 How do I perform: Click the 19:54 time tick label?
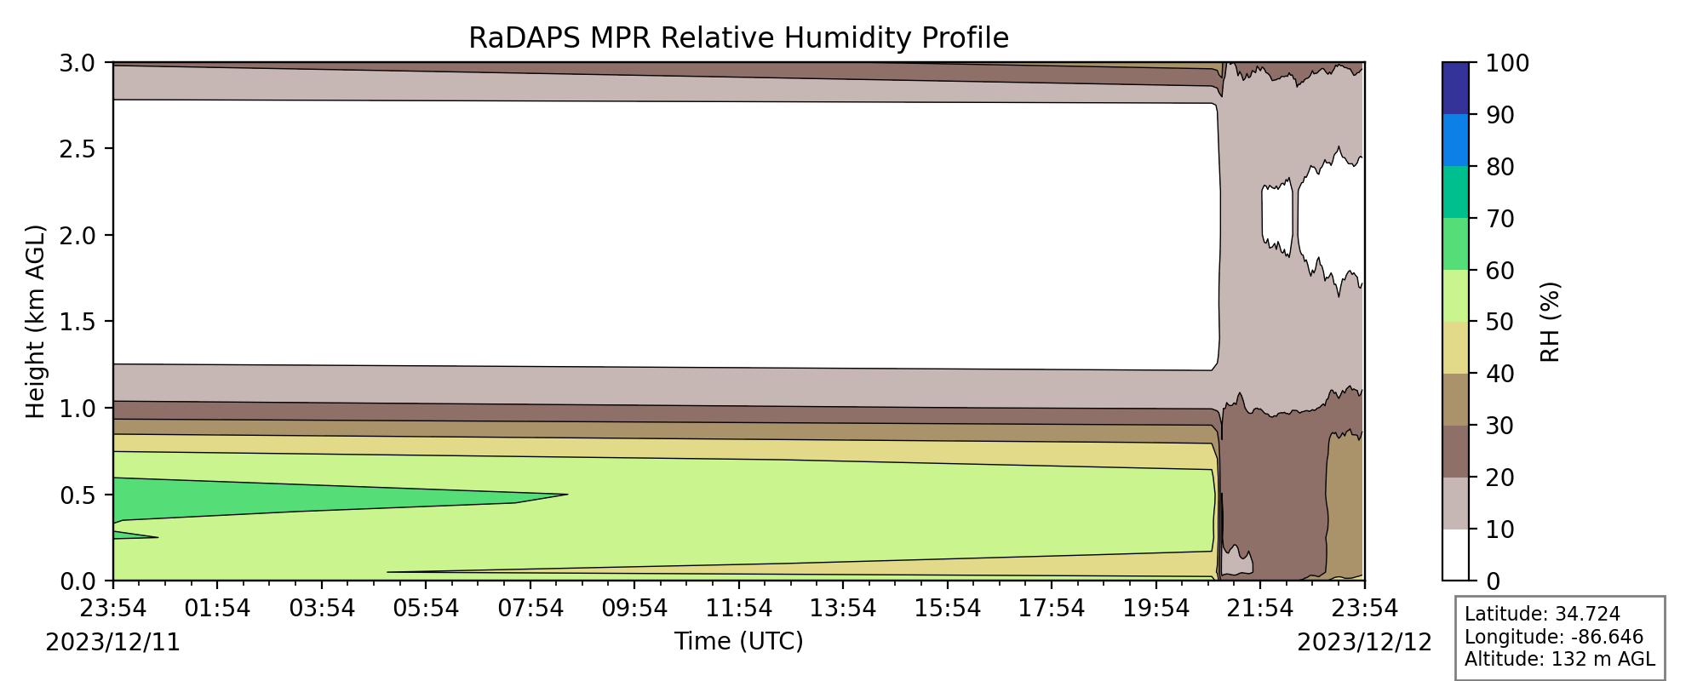1156,608
